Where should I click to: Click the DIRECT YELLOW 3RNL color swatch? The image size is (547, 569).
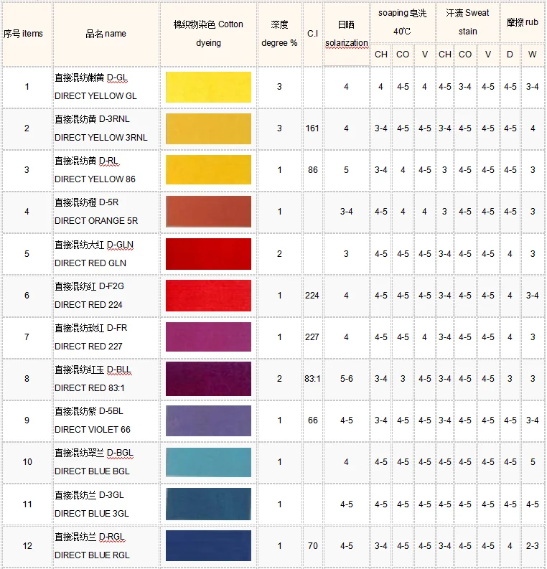point(208,129)
